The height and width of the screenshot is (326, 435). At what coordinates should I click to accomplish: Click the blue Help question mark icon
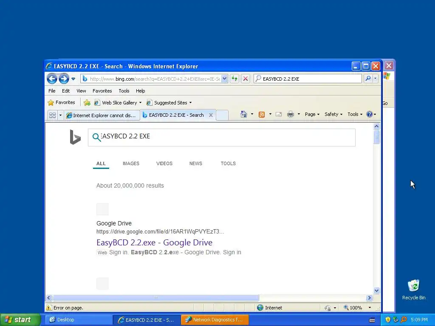pyautogui.click(x=370, y=114)
